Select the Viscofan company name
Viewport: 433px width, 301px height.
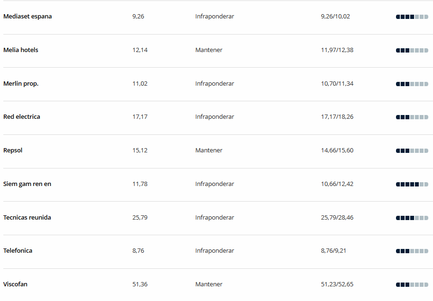[15, 284]
